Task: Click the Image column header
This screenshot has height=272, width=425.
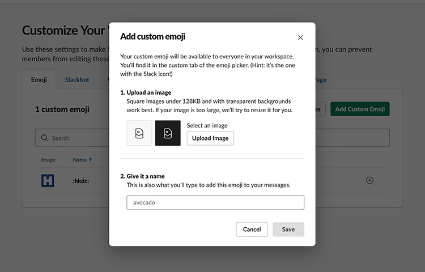Action: (x=48, y=160)
